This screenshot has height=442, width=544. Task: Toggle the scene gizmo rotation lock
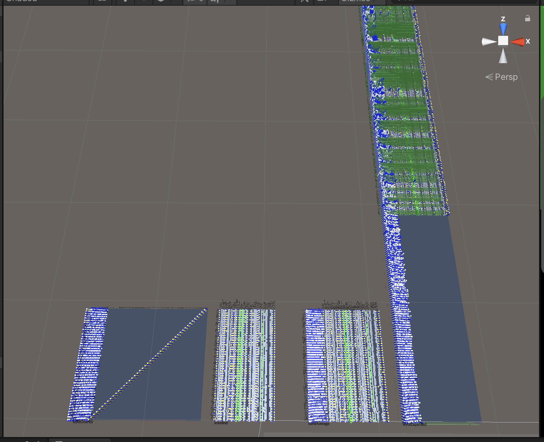pos(528,18)
